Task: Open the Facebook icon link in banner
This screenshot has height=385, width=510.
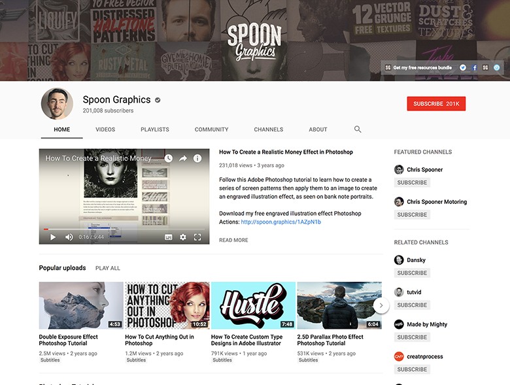Action: [475, 67]
